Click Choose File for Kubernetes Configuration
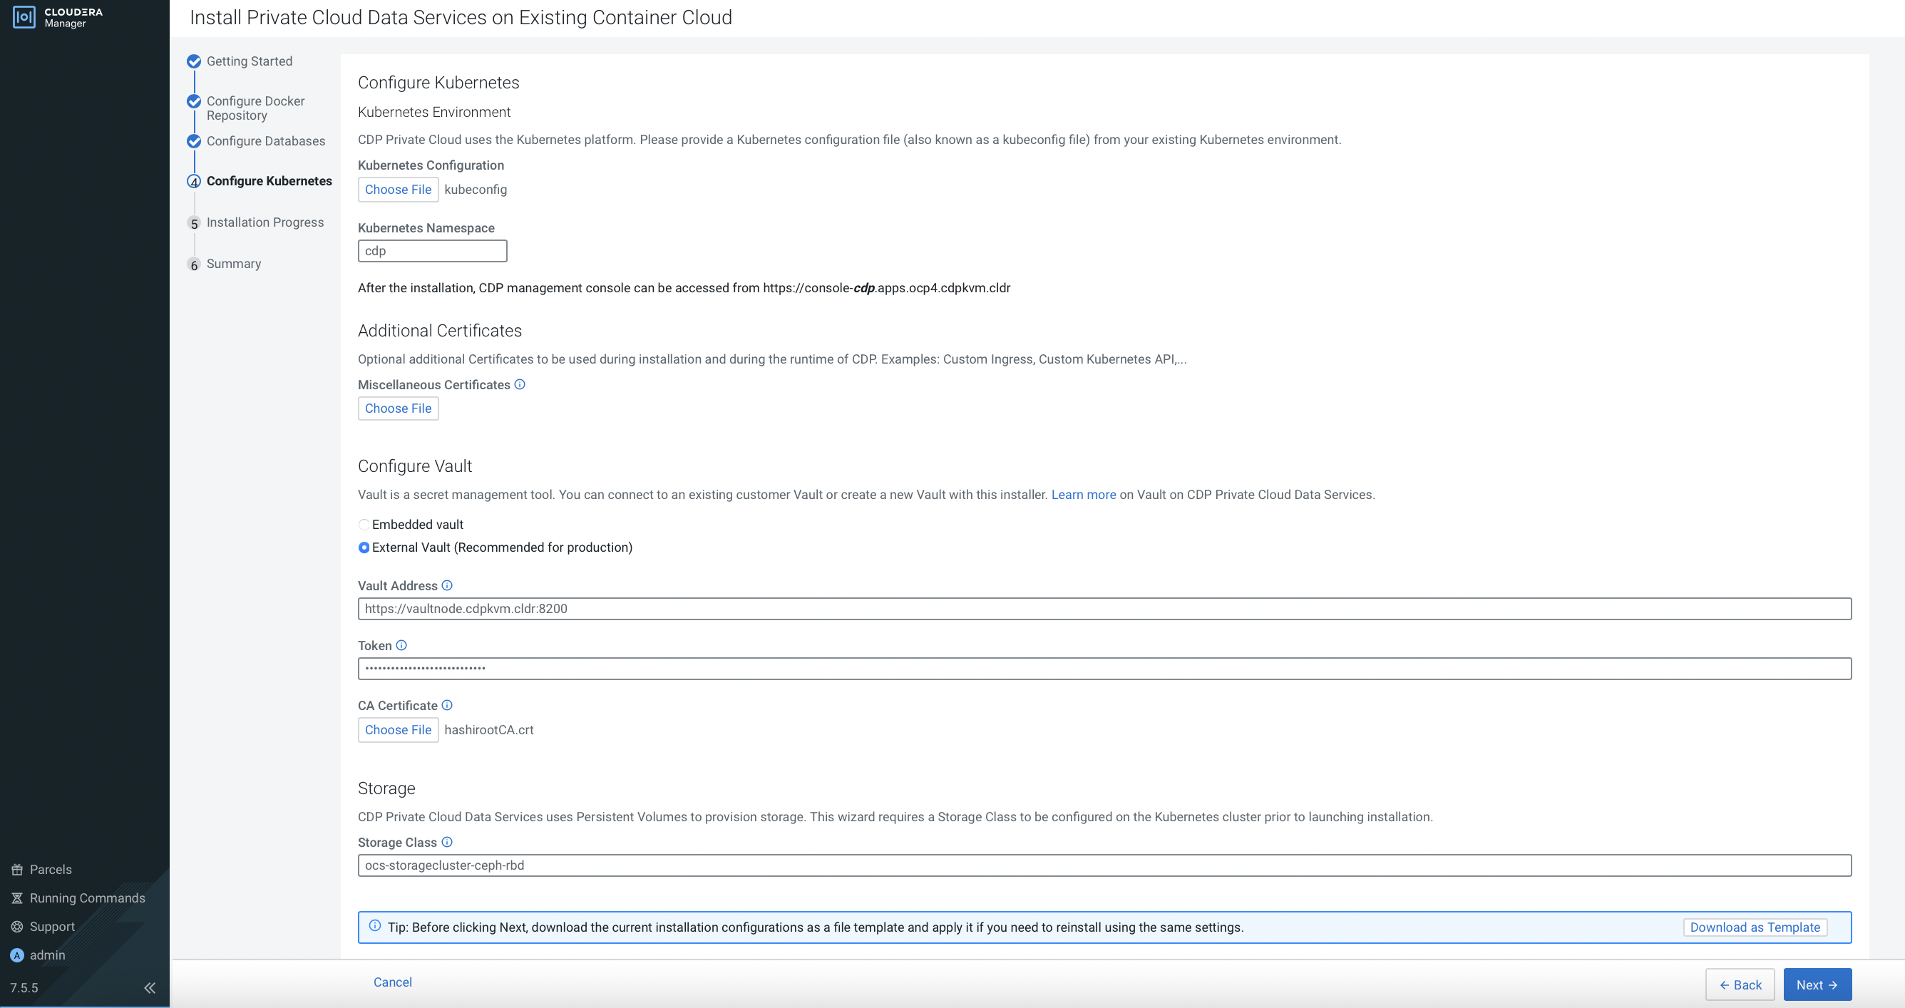 [x=398, y=190]
